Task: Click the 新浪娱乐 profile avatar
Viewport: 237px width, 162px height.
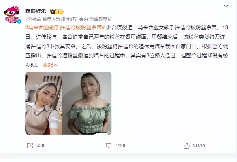Action: click(x=12, y=15)
